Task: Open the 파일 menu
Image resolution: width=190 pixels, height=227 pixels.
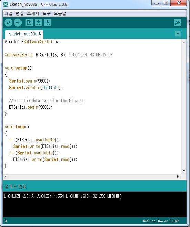Action: (x=8, y=13)
